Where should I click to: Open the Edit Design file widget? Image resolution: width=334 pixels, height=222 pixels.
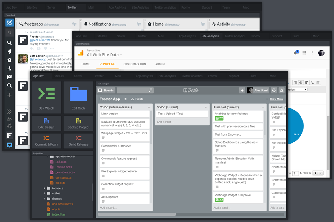[46, 123]
